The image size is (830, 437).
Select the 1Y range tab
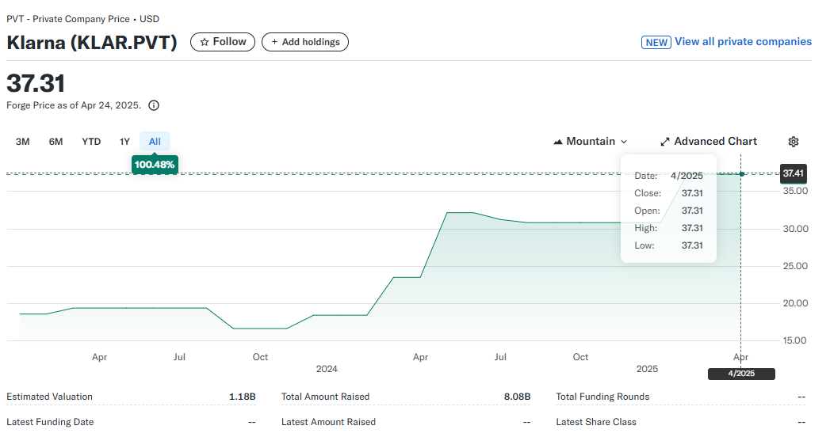coord(124,142)
